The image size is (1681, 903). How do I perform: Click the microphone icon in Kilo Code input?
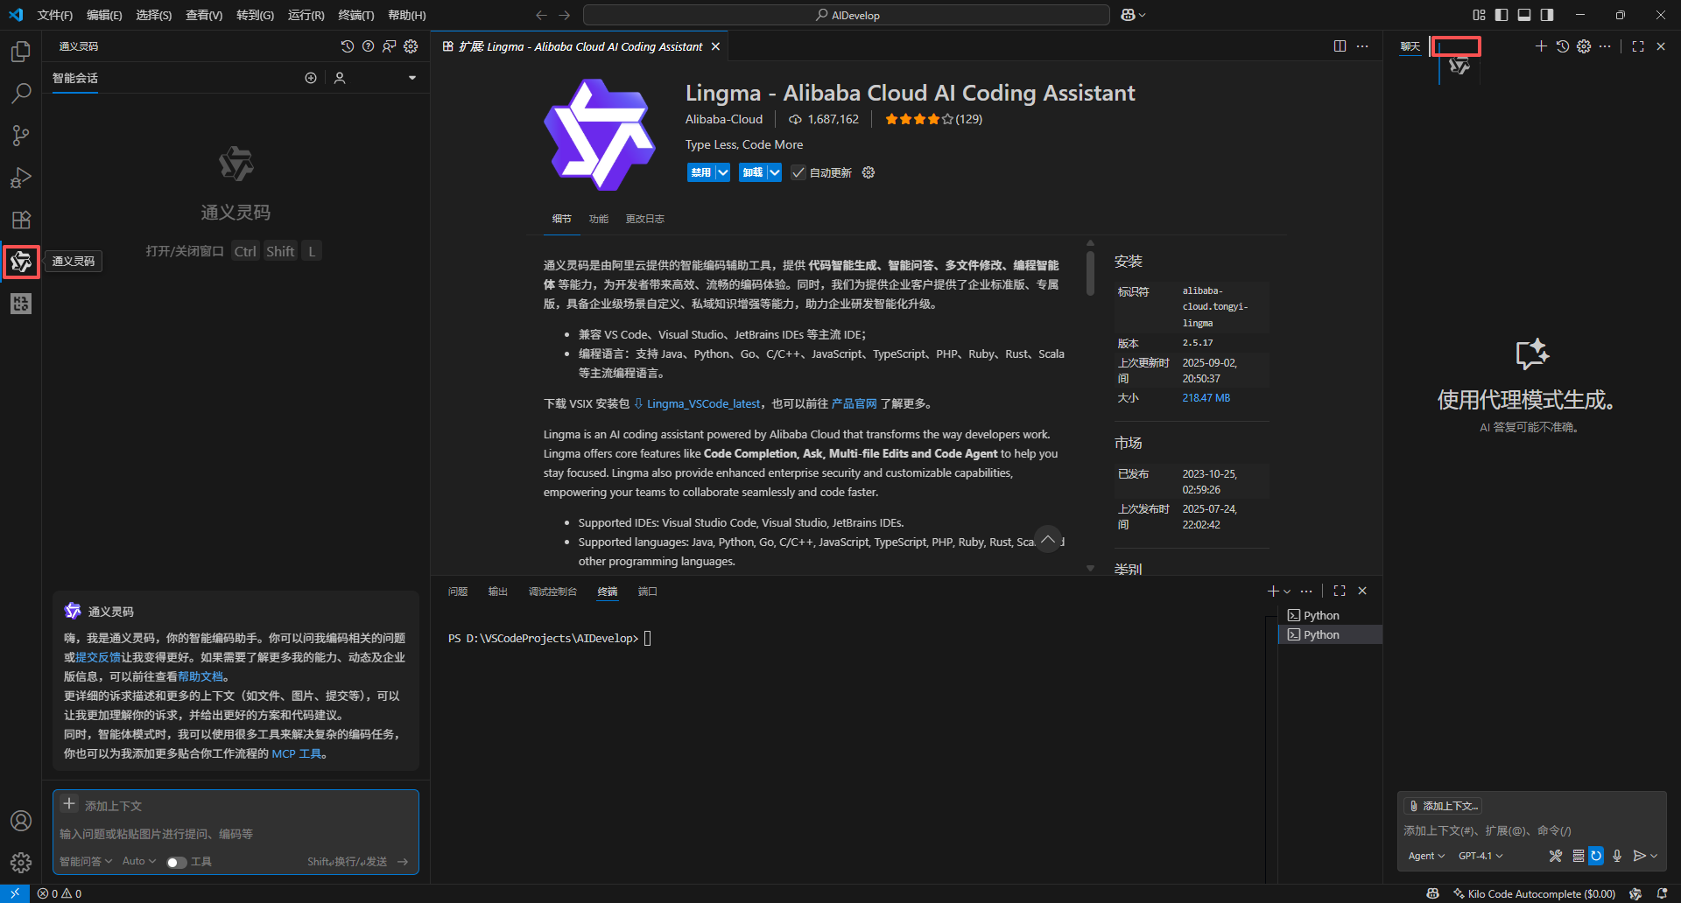coord(1617,856)
